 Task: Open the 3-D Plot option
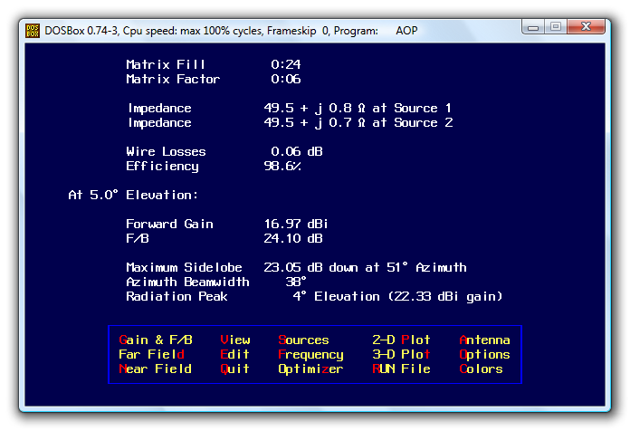[401, 355]
